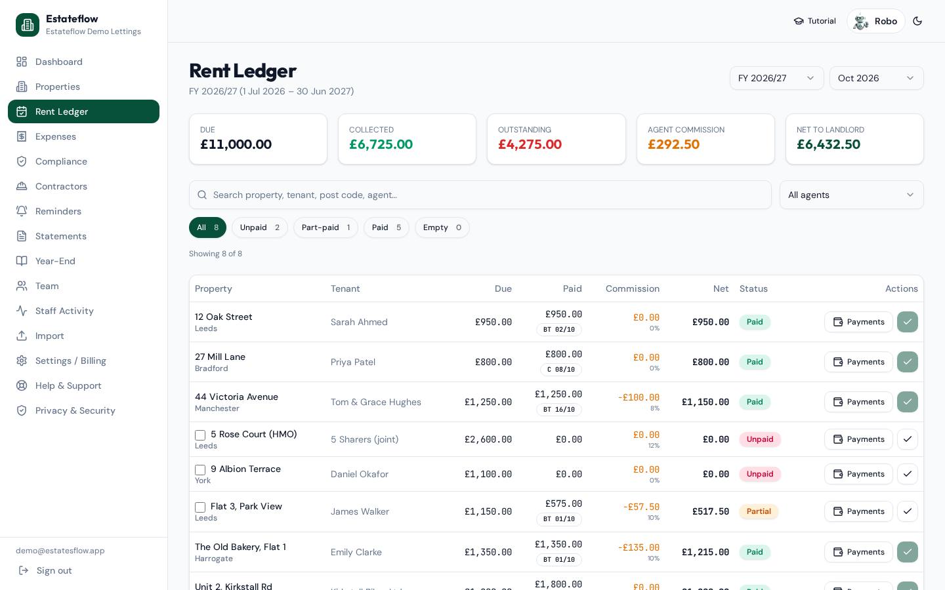The height and width of the screenshot is (590, 945).
Task: Open Team page
Action: [83, 286]
